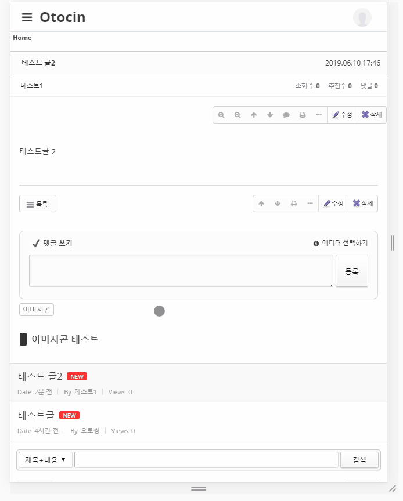Search posts with 검색 button
403x501 pixels.
click(x=359, y=460)
